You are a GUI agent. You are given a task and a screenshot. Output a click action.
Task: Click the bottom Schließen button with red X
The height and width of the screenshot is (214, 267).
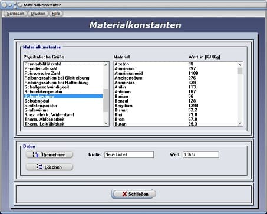tap(134, 194)
